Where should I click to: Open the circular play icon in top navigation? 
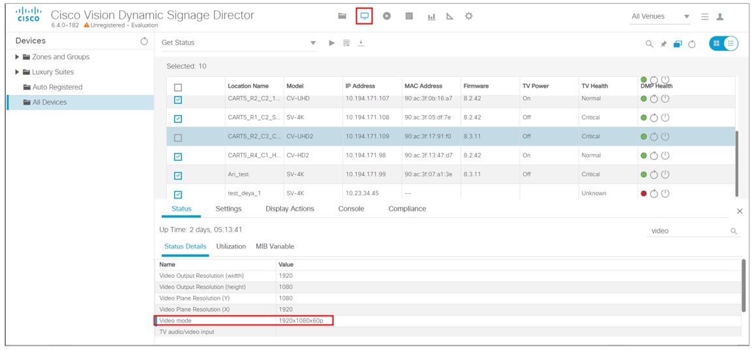point(387,16)
